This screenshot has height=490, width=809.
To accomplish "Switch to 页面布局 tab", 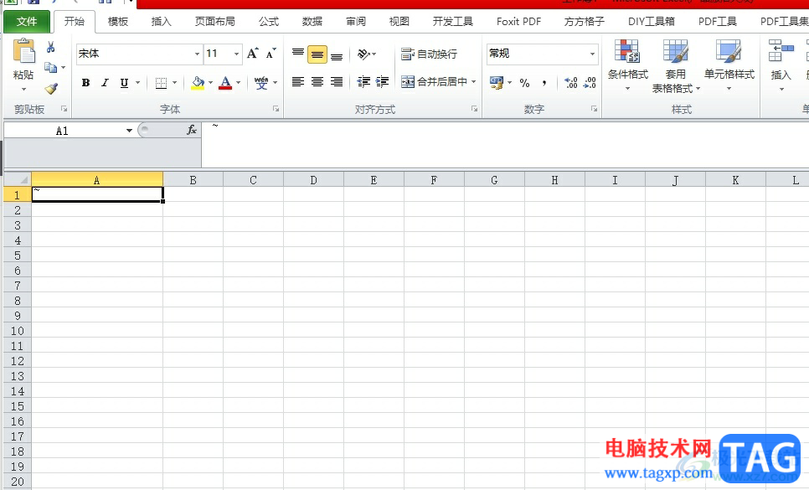I will [x=215, y=22].
